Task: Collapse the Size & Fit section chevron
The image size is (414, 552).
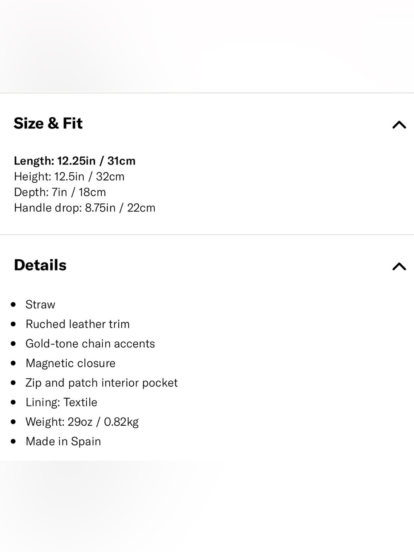Action: tap(399, 125)
